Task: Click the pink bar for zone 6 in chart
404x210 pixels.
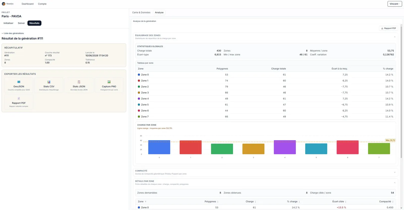Action: point(347,147)
